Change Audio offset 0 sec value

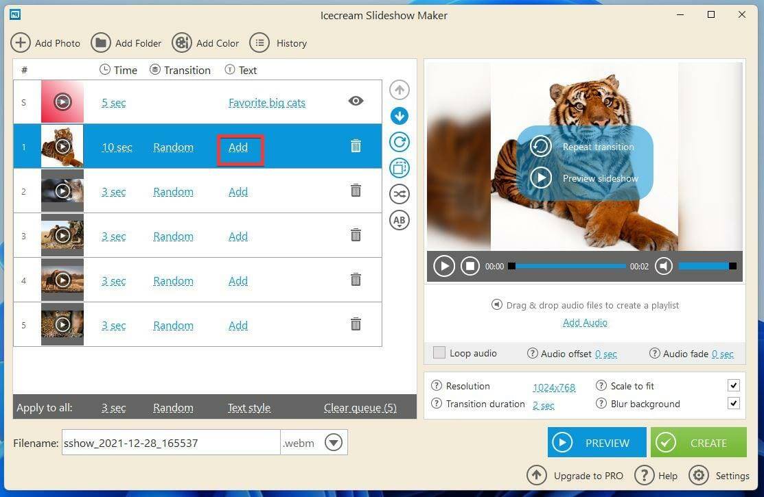pos(606,354)
